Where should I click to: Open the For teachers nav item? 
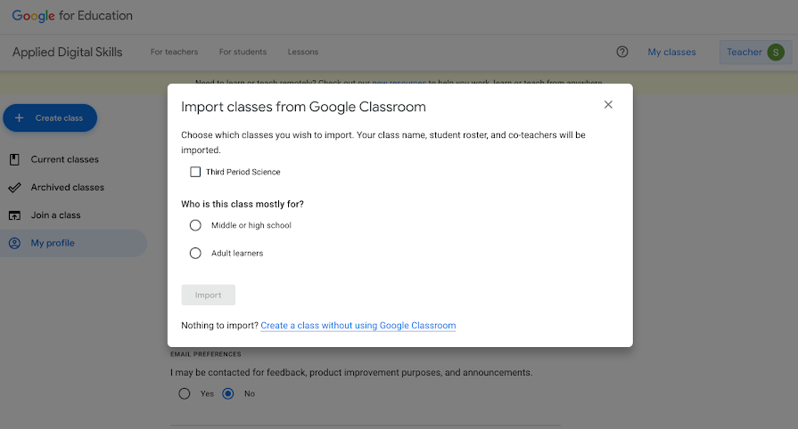pyautogui.click(x=174, y=52)
